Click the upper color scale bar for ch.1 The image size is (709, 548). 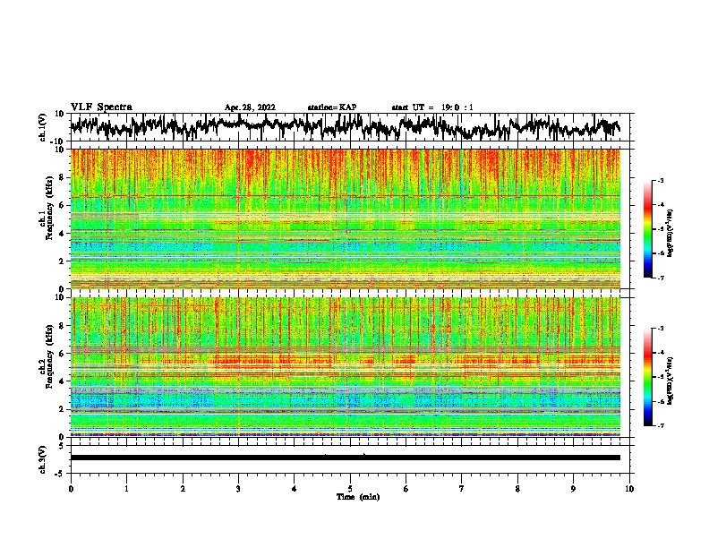pyautogui.click(x=647, y=229)
